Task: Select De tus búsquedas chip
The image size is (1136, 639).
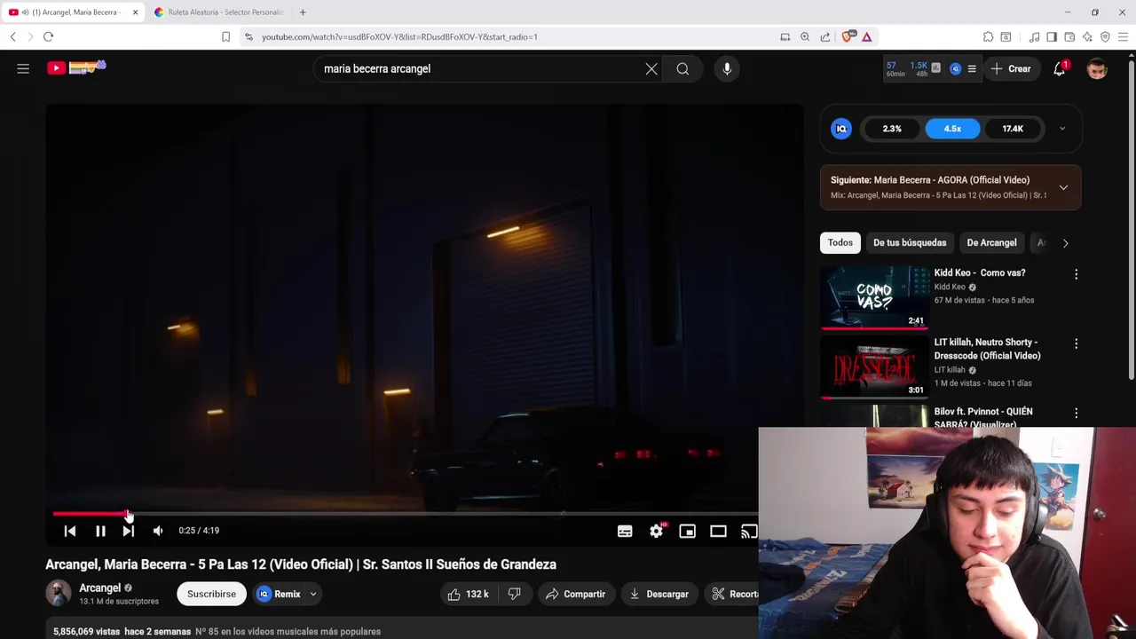Action: coord(910,242)
